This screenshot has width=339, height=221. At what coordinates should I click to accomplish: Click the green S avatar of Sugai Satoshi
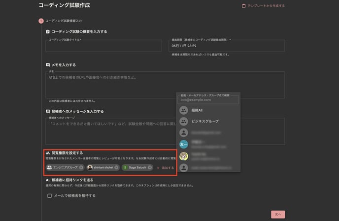click(125, 167)
